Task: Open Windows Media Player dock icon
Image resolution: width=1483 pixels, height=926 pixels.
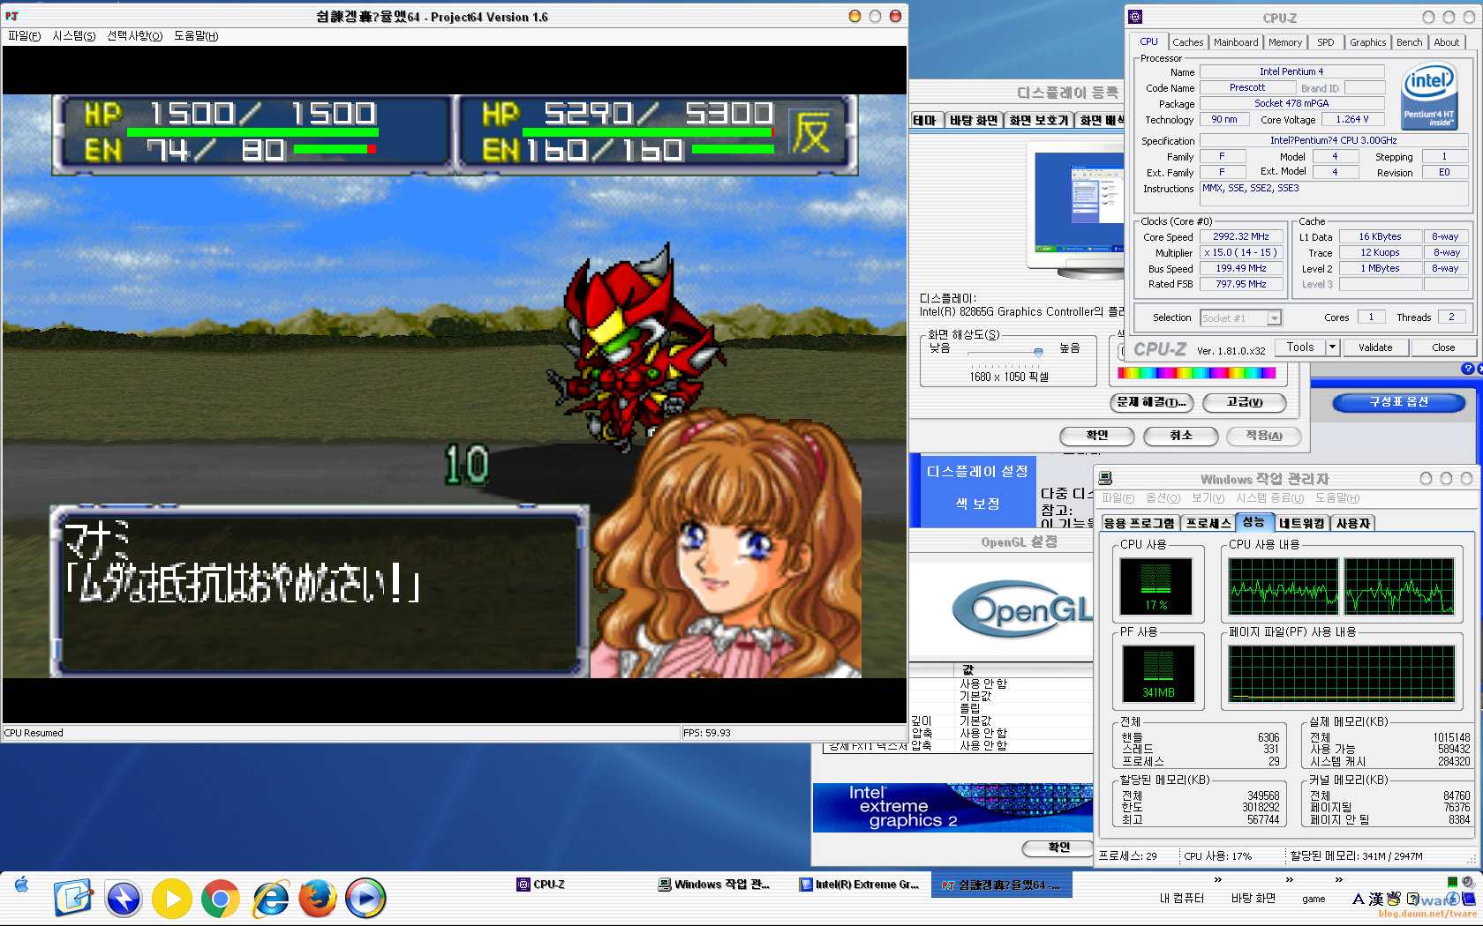Action: click(x=365, y=899)
